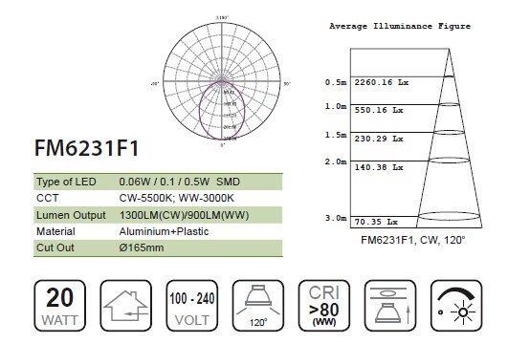This screenshot has height=344, width=508.
Task: Click the 550.16 Lx reading
Action: (379, 110)
